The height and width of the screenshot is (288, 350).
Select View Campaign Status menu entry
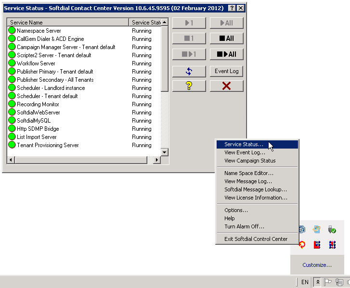(258, 161)
